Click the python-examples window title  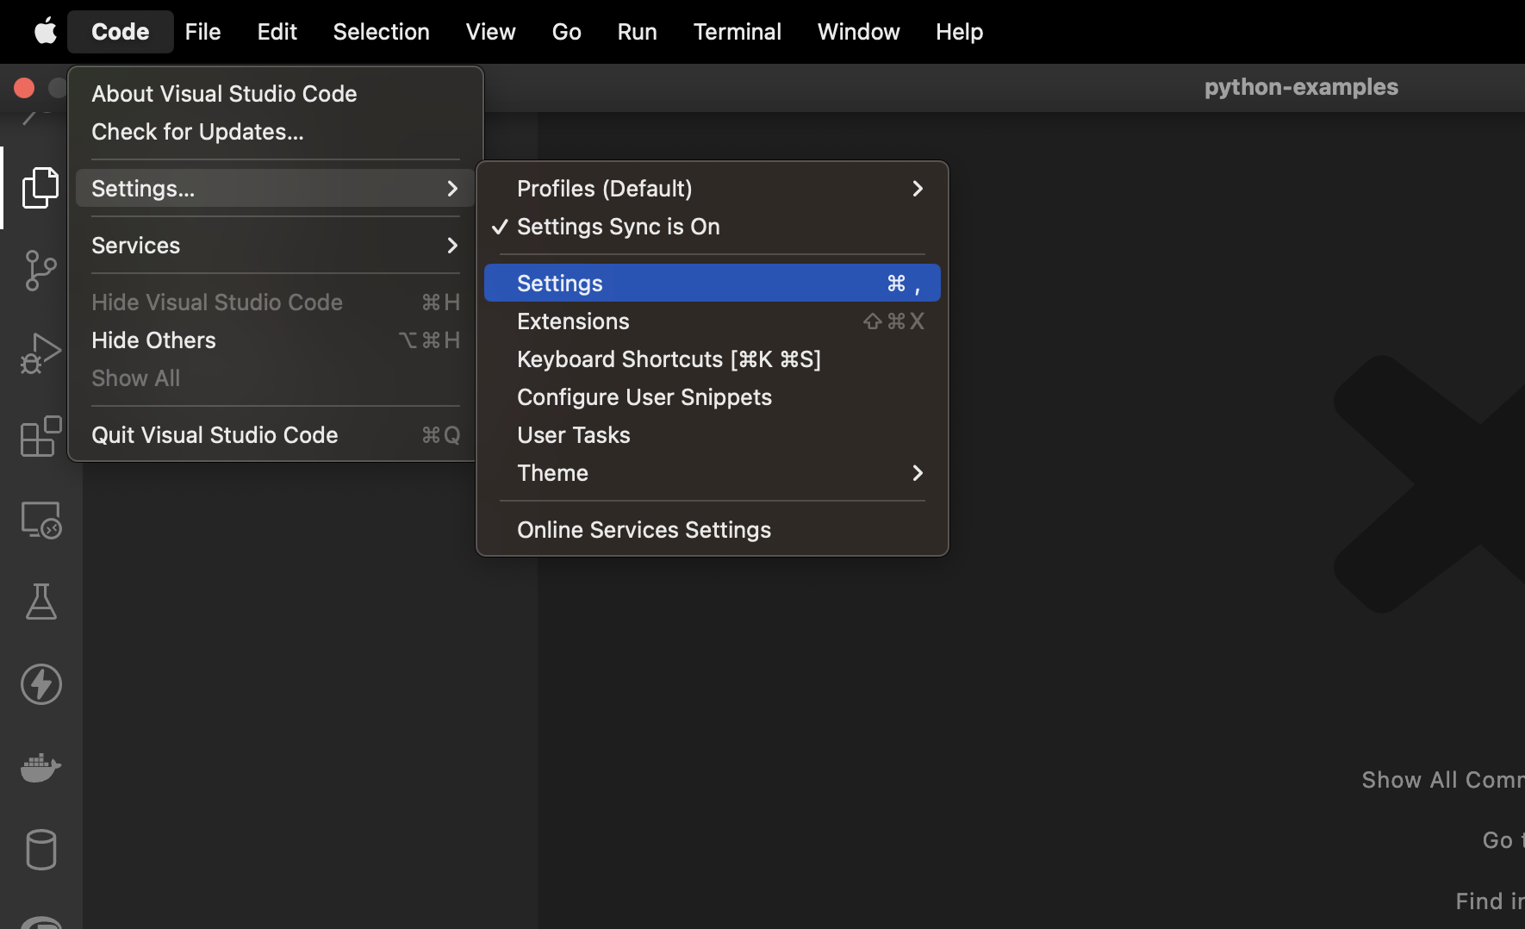tap(1301, 87)
